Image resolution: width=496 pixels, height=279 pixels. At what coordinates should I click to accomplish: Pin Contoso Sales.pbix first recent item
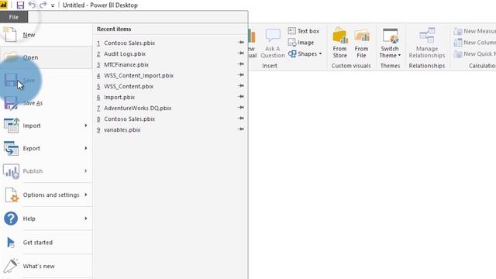tap(241, 42)
